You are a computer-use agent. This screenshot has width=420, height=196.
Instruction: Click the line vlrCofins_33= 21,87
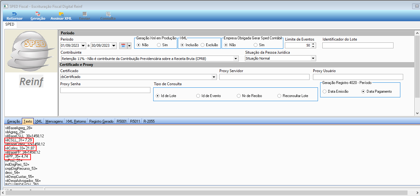(x=20, y=148)
